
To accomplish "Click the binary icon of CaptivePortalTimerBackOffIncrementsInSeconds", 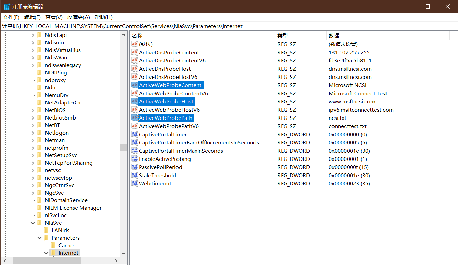I will tap(135, 142).
